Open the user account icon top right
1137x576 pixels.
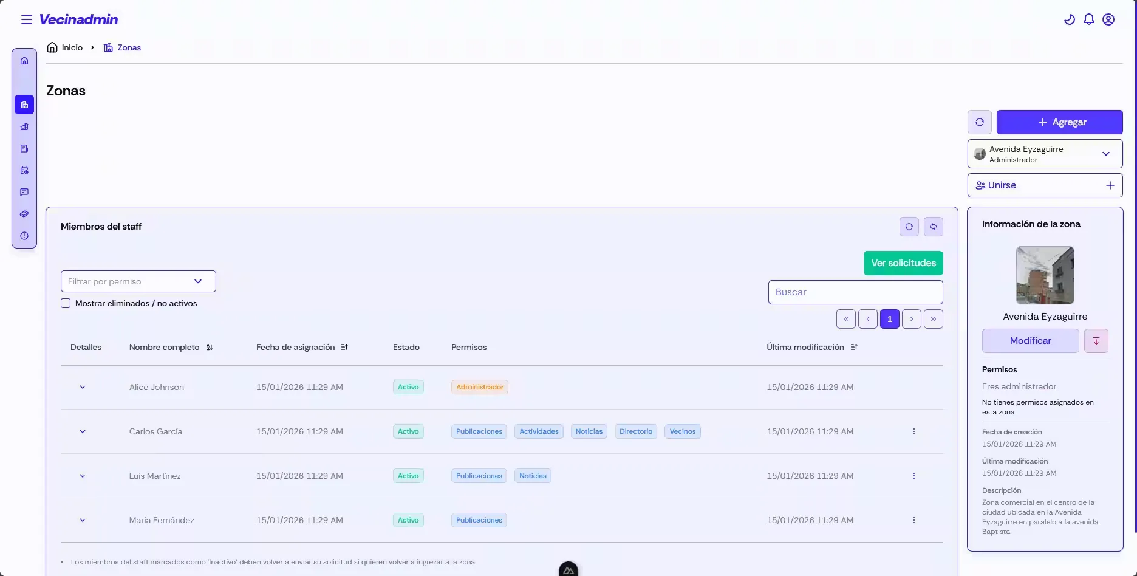[1108, 19]
